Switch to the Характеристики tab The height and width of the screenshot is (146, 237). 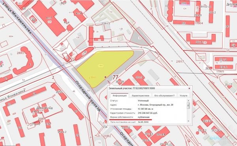[x=140, y=96]
